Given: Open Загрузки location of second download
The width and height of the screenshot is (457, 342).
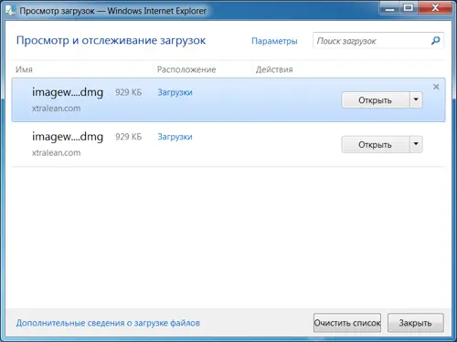Looking at the screenshot, I should pos(175,137).
